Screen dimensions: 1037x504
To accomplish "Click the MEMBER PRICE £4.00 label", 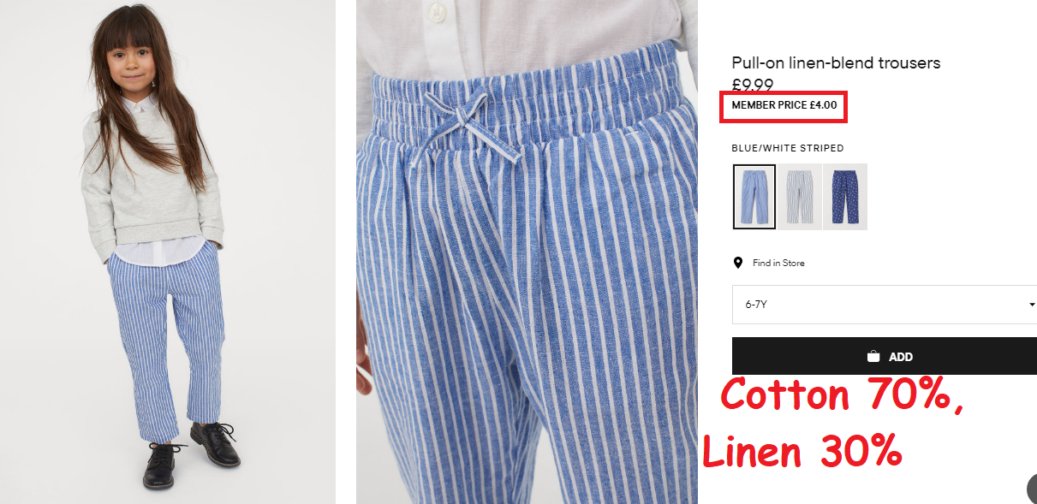I will pyautogui.click(x=784, y=105).
